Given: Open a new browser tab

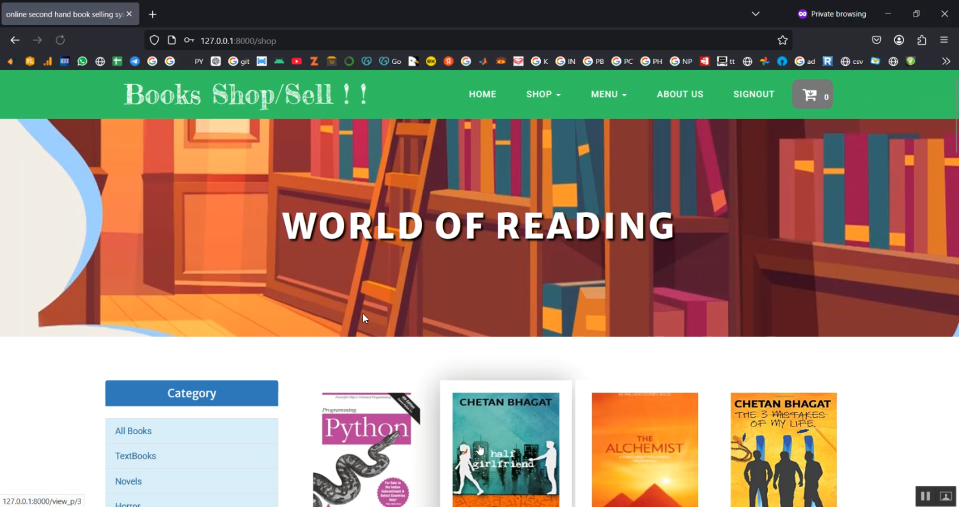Looking at the screenshot, I should tap(152, 14).
